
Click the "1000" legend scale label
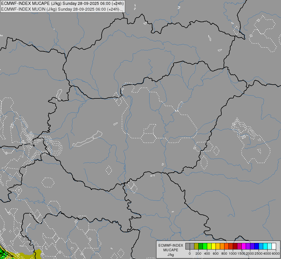[232, 254]
